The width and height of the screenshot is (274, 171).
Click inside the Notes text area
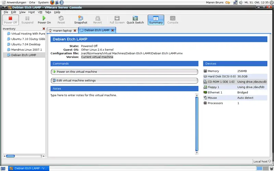click(122, 124)
